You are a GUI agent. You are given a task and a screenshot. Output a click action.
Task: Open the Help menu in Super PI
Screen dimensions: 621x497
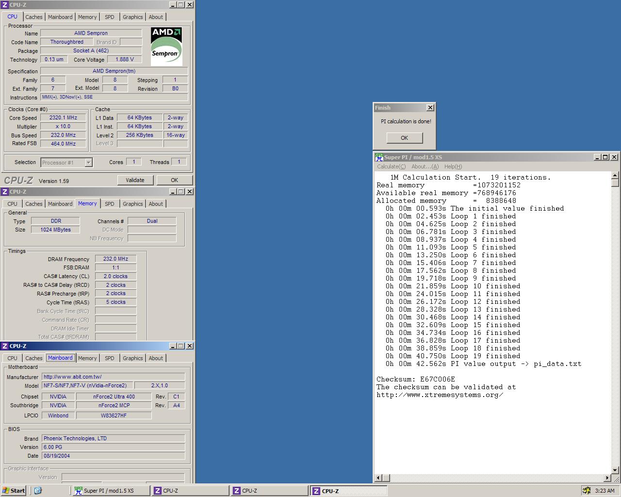pos(453,166)
